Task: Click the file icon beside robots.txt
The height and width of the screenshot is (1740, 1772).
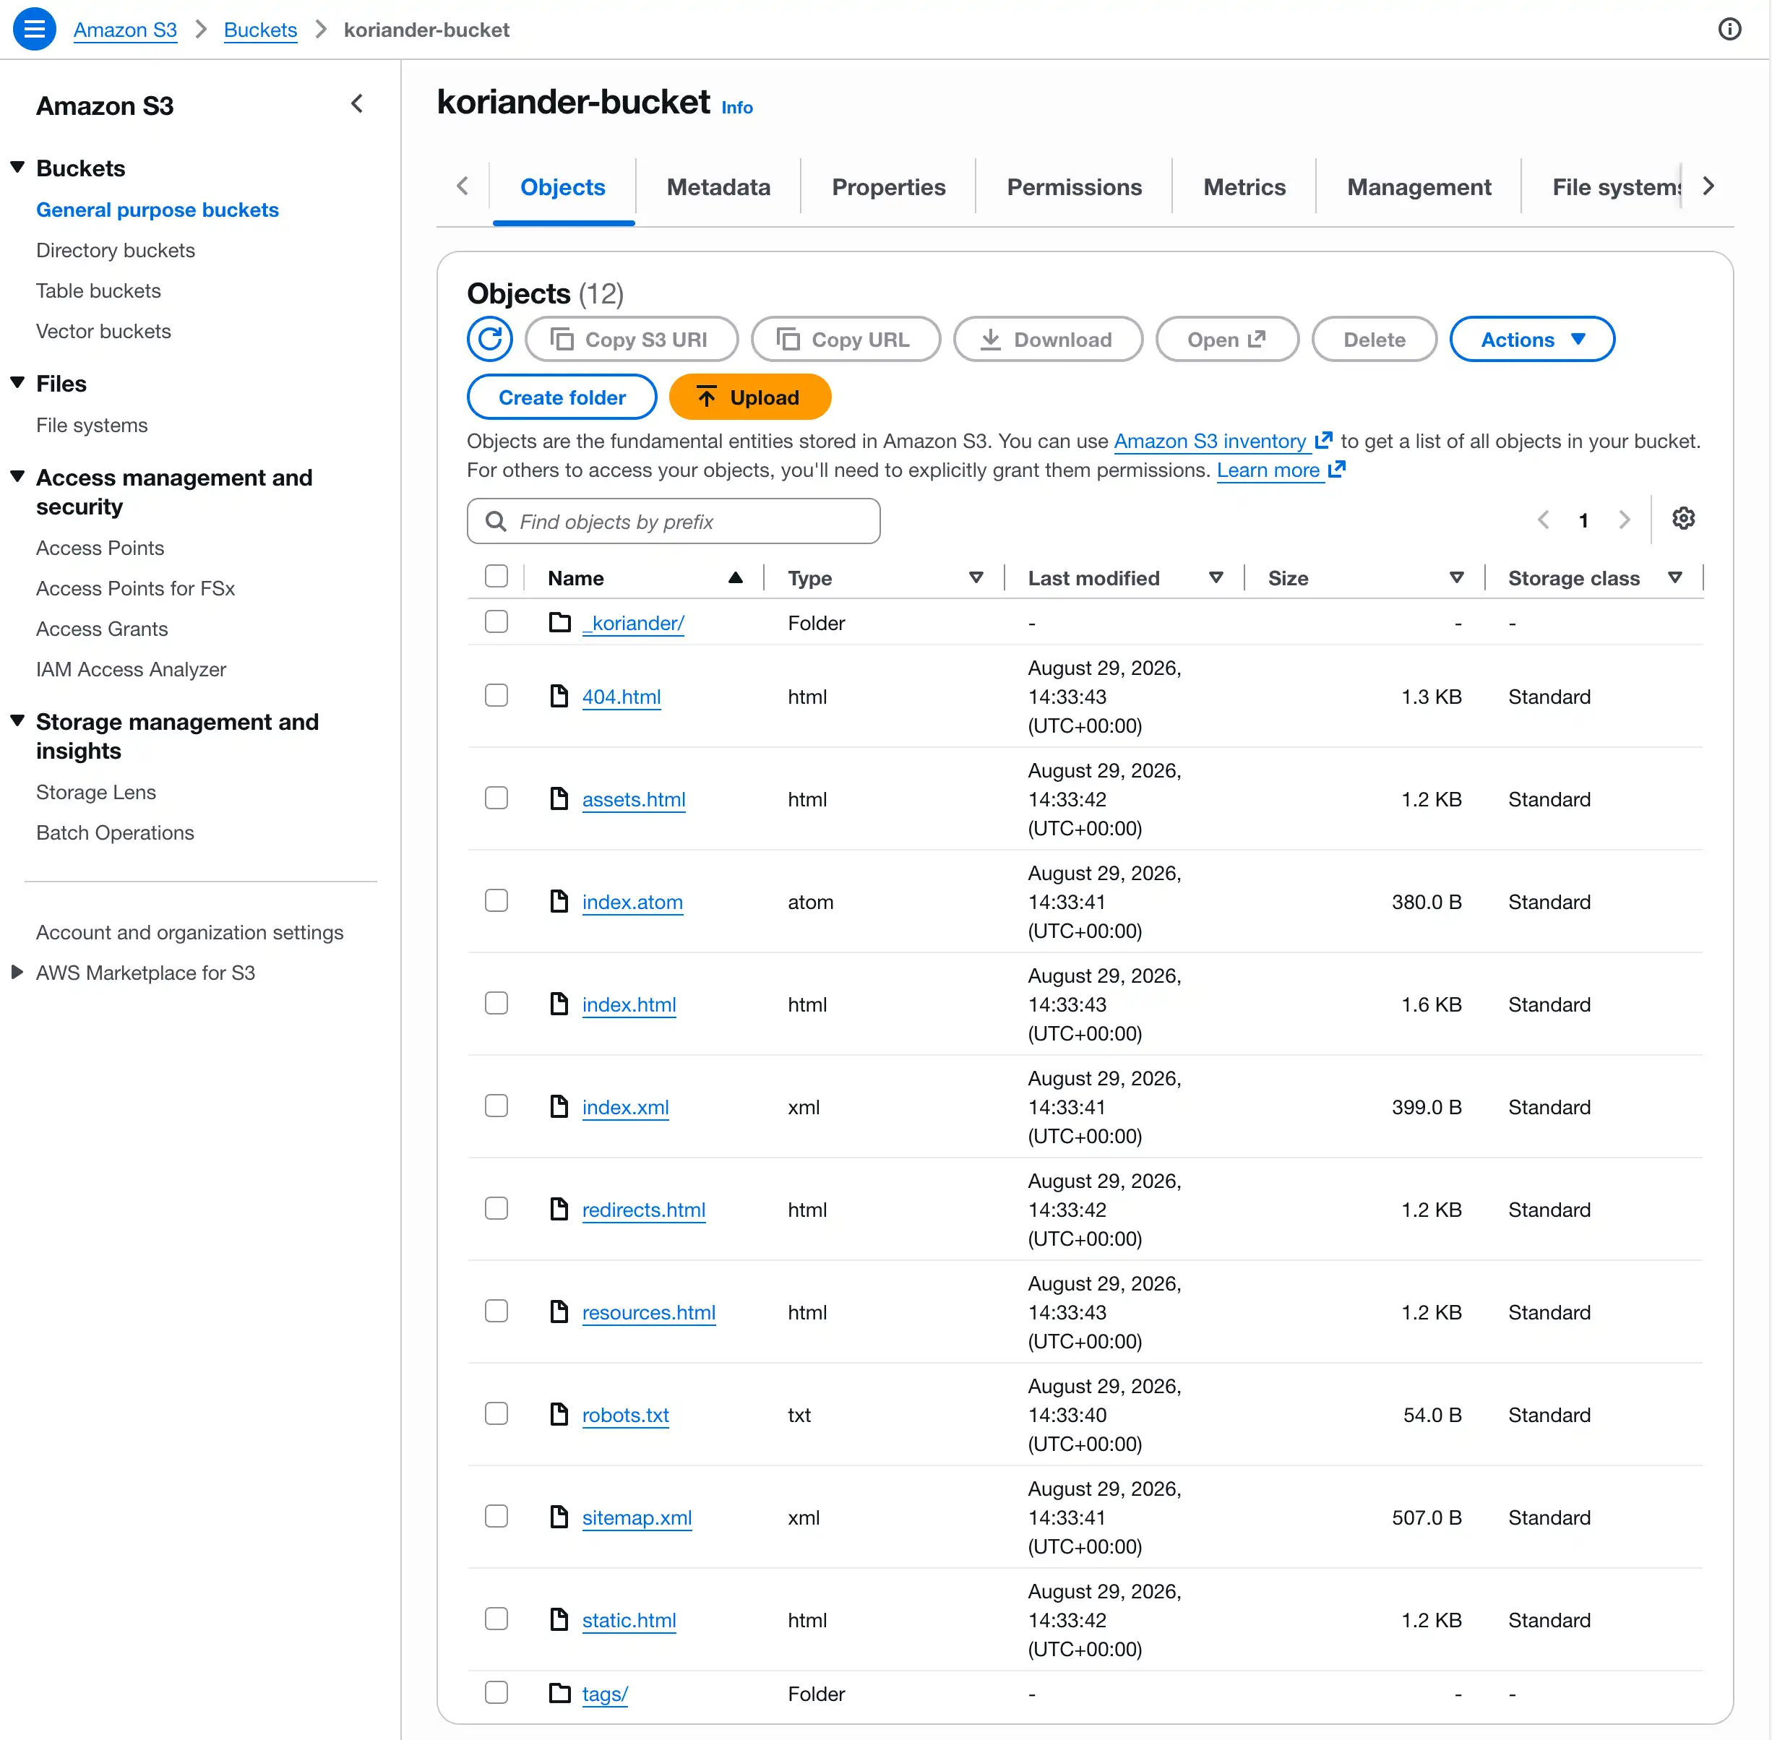Action: click(559, 1413)
